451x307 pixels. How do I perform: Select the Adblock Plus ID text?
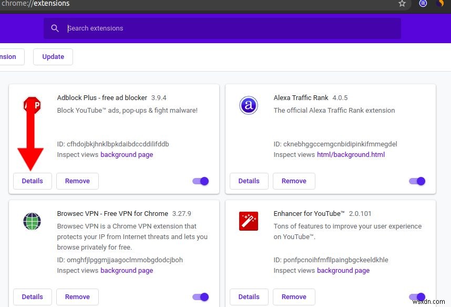point(113,144)
